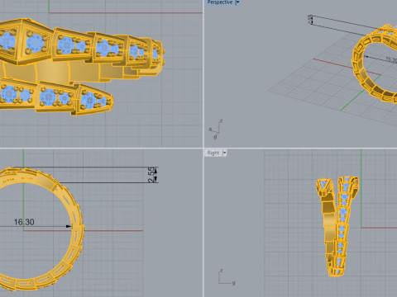Open the Right viewport title menu
Screen dimensions: 397x297
tap(213, 153)
